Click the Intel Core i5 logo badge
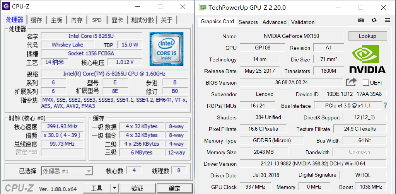396x194 pixels. click(166, 49)
